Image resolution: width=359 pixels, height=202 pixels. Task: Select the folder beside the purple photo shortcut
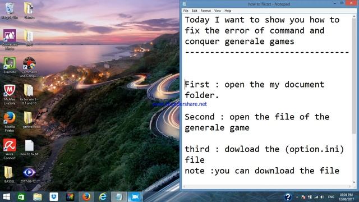[x=29, y=38]
